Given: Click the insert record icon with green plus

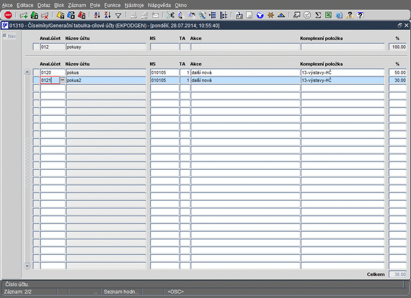Looking at the screenshot, I should [x=24, y=15].
